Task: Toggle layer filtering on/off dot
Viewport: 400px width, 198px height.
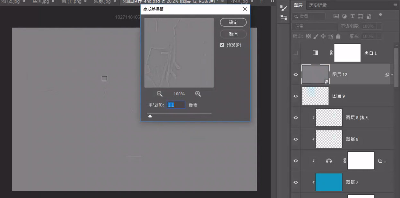Action: [380, 14]
